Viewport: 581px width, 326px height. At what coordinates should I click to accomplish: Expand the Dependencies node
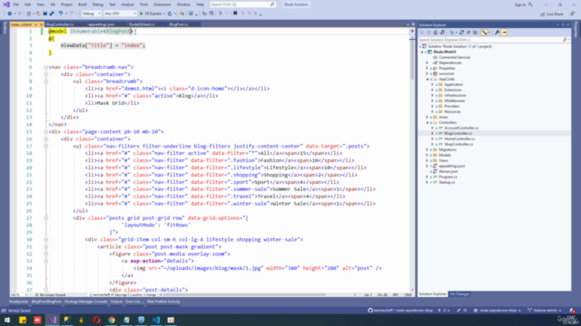[x=427, y=62]
